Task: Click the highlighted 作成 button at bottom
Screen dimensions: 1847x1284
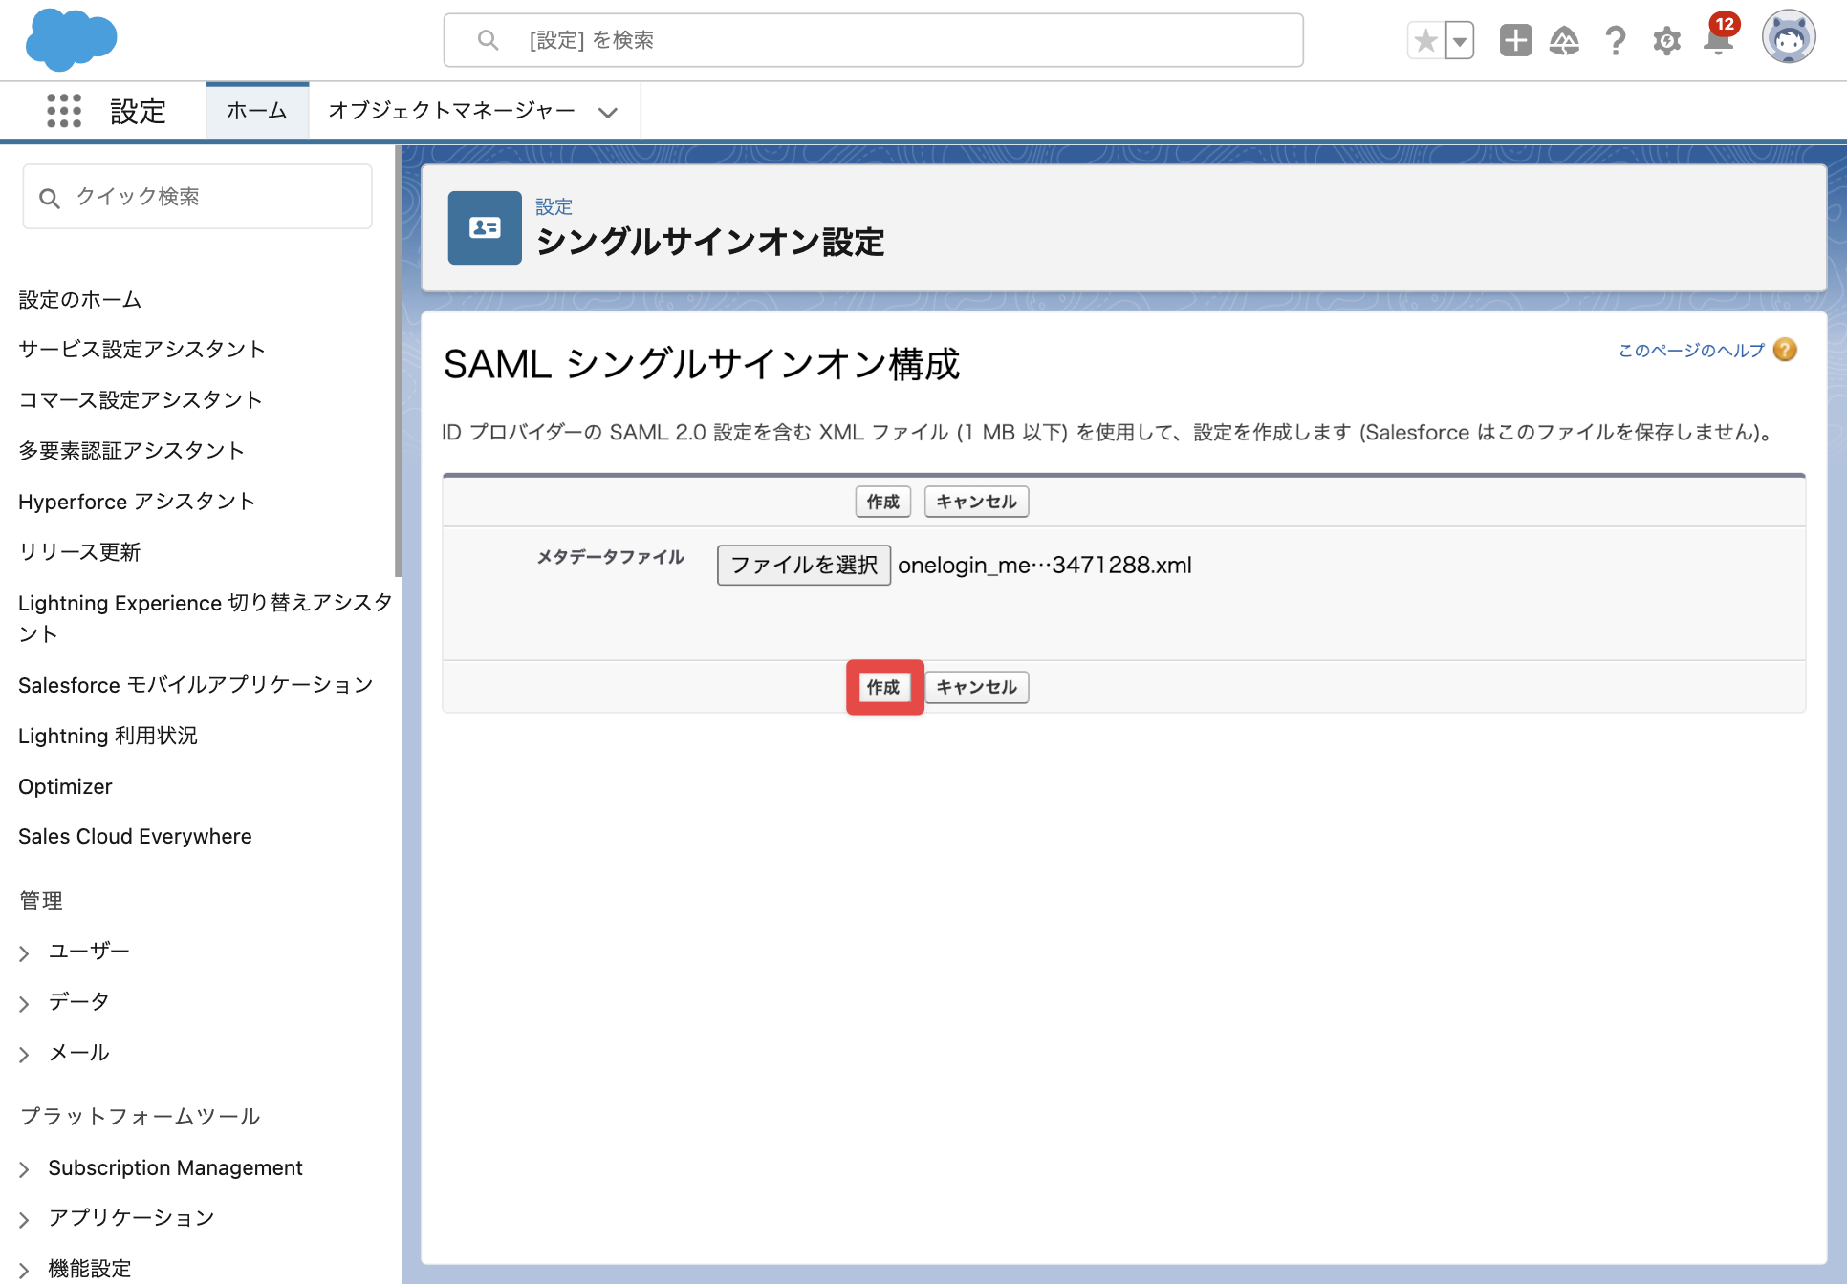Action: 883,687
